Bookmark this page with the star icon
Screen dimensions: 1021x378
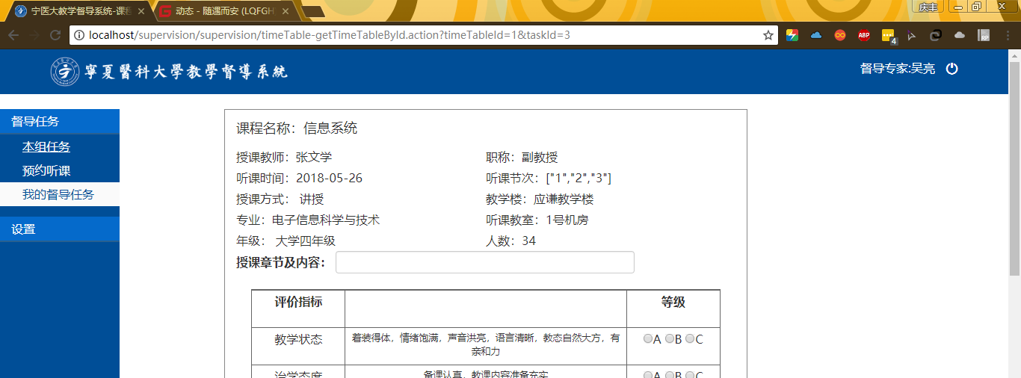pos(768,35)
